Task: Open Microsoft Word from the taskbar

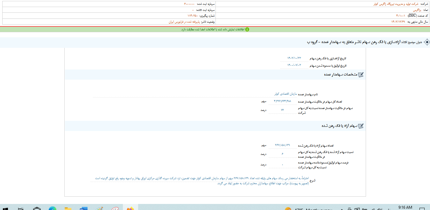Action: [84, 208]
